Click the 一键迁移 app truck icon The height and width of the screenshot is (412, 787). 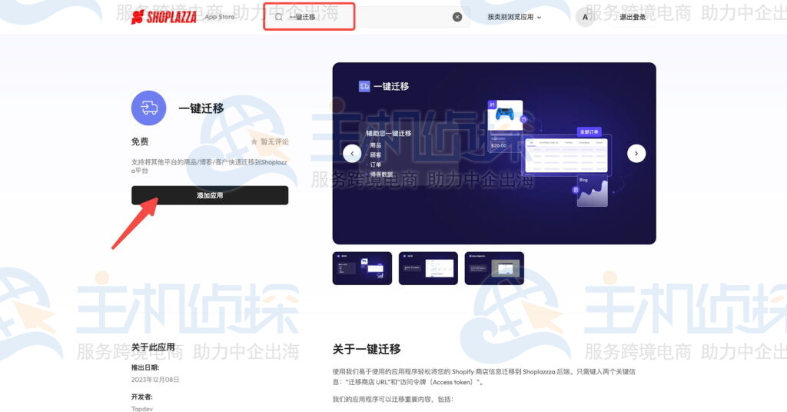click(x=148, y=108)
